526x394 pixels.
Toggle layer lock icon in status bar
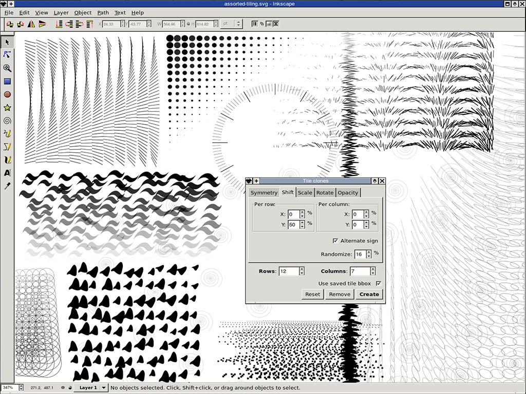click(70, 388)
